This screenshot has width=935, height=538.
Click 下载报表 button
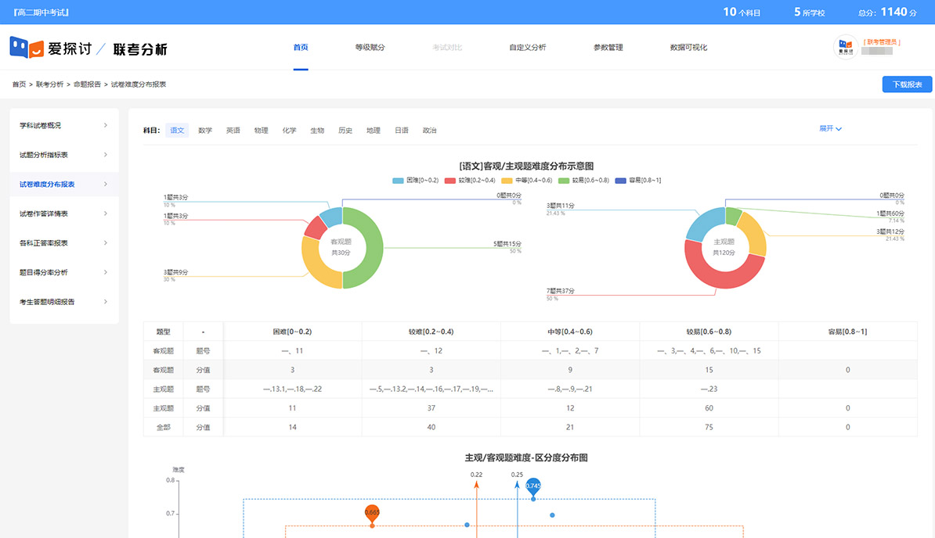[907, 84]
